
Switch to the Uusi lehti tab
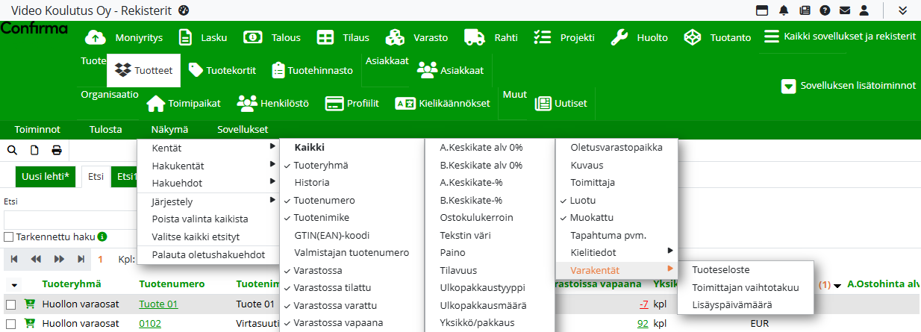pos(46,177)
